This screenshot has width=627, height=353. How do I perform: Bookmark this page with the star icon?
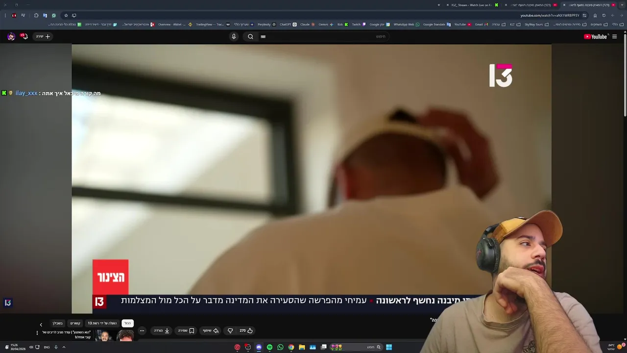[x=66, y=15]
